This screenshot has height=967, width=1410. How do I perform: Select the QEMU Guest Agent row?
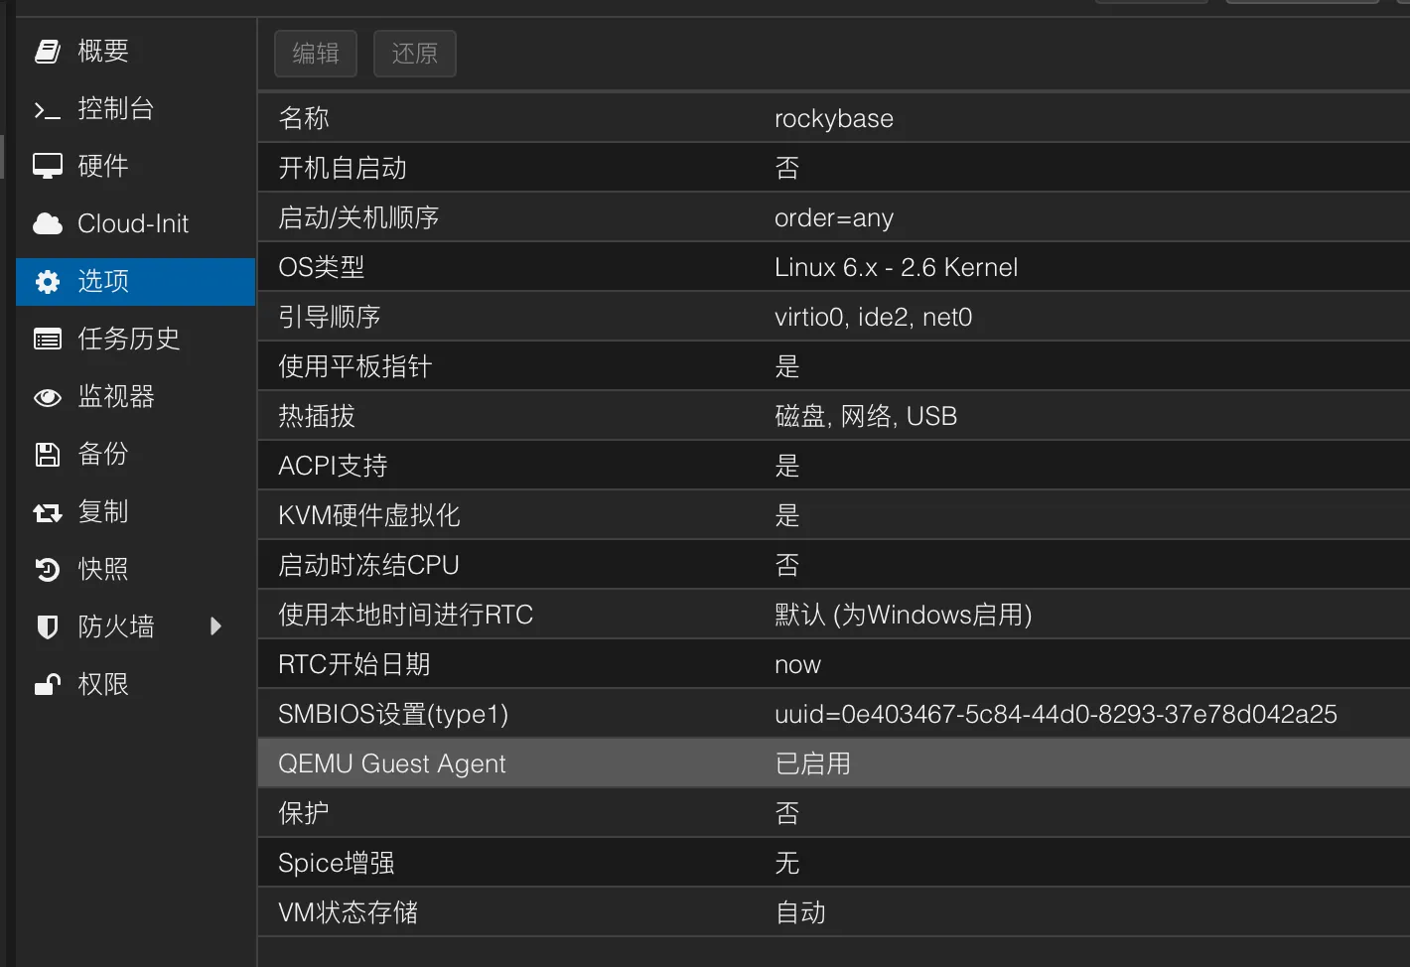(695, 762)
